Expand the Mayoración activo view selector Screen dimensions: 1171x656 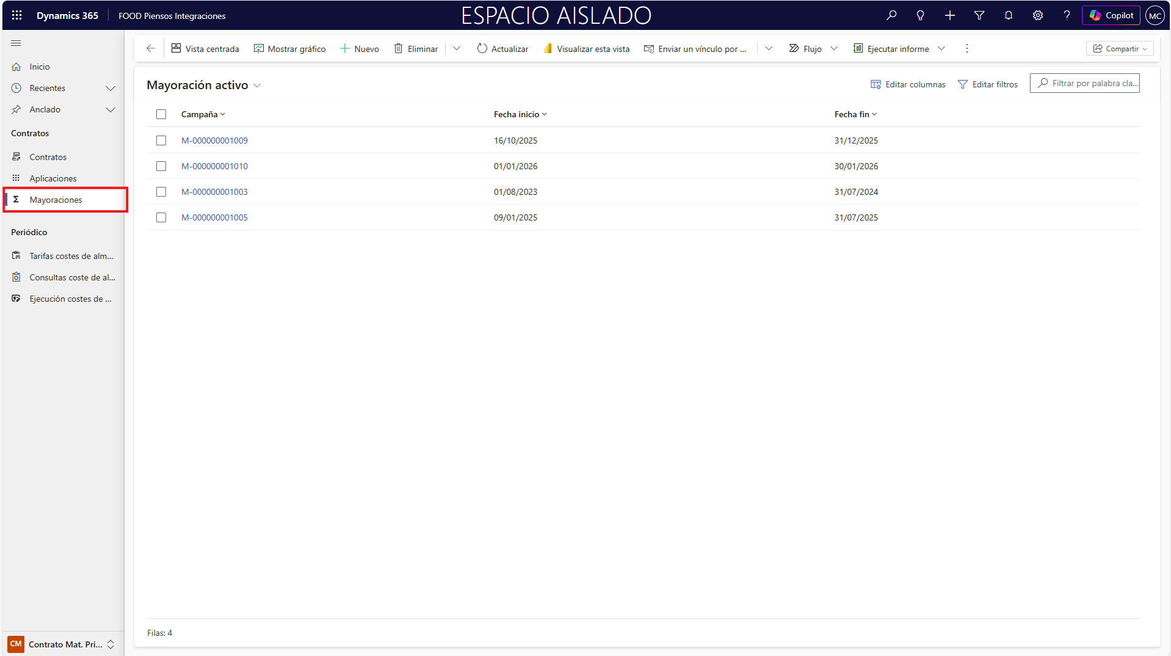pyautogui.click(x=257, y=86)
